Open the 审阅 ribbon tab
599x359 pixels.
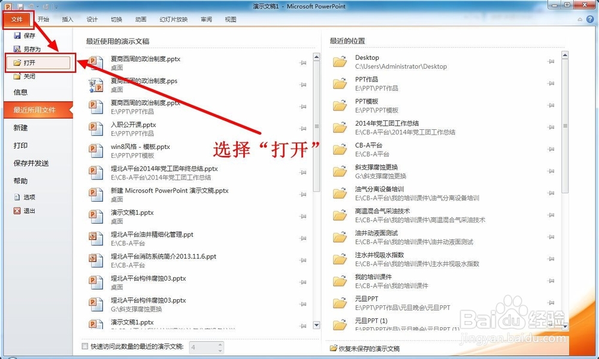(206, 20)
